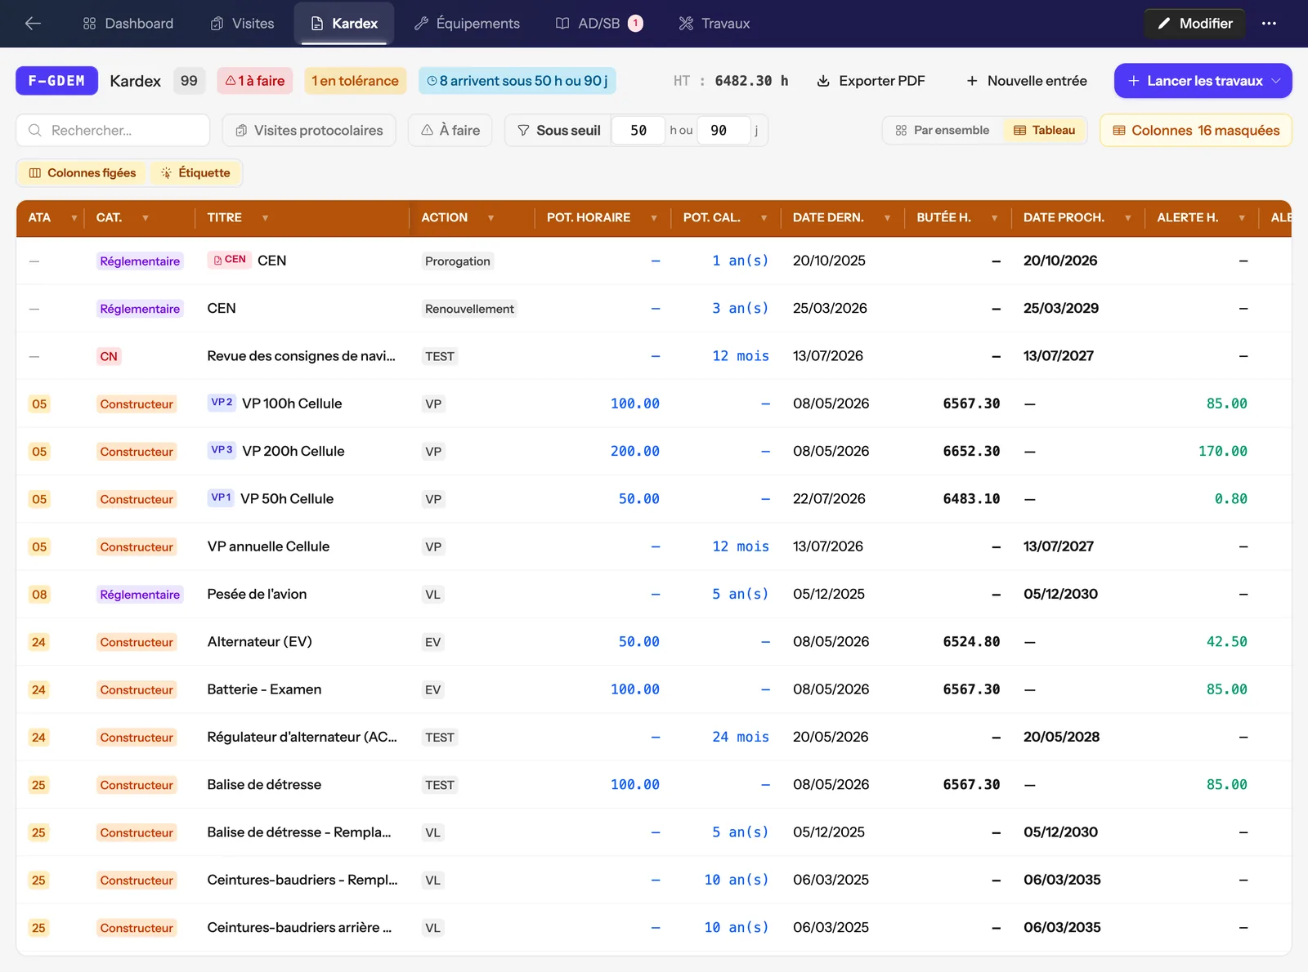Open the more options ellipsis menu

coord(1269,24)
